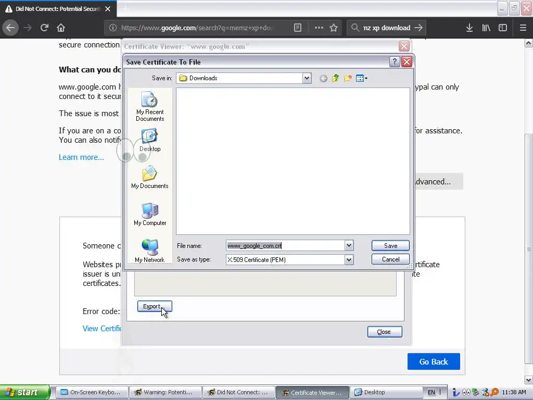This screenshot has width=533, height=400.
Task: Click the Firefox forward arrow
Action: [x=28, y=28]
